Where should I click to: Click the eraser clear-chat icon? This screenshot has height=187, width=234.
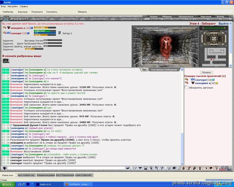135,168
